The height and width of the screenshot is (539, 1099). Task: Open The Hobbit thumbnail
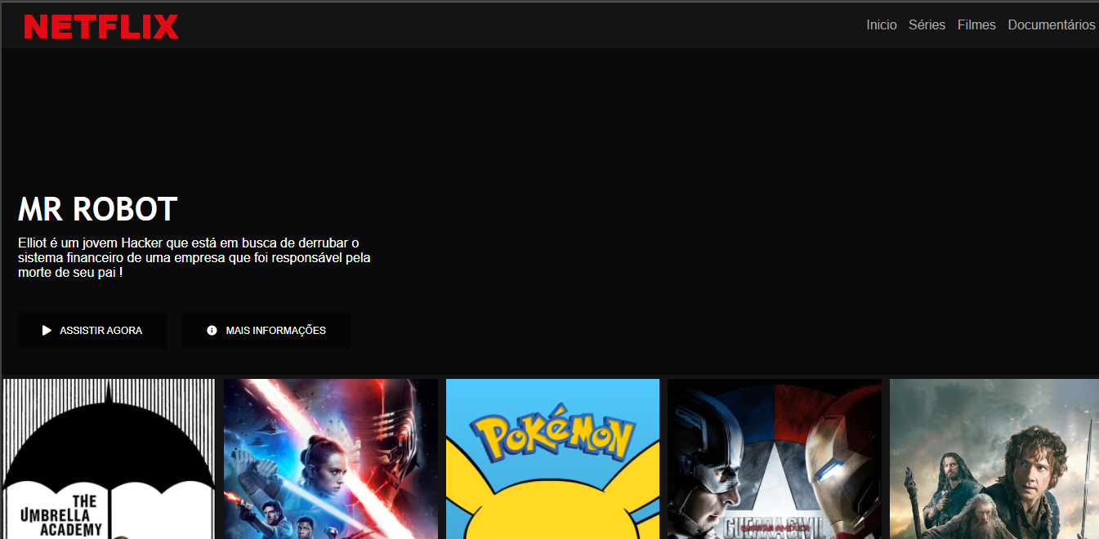pyautogui.click(x=994, y=457)
